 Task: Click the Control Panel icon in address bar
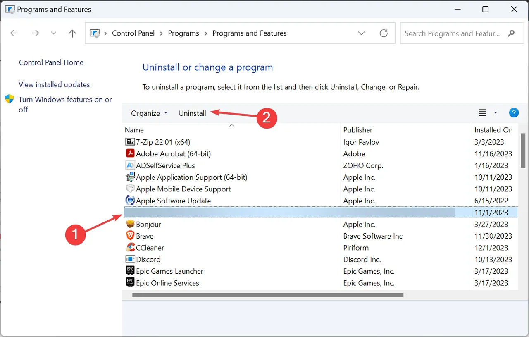tap(95, 33)
